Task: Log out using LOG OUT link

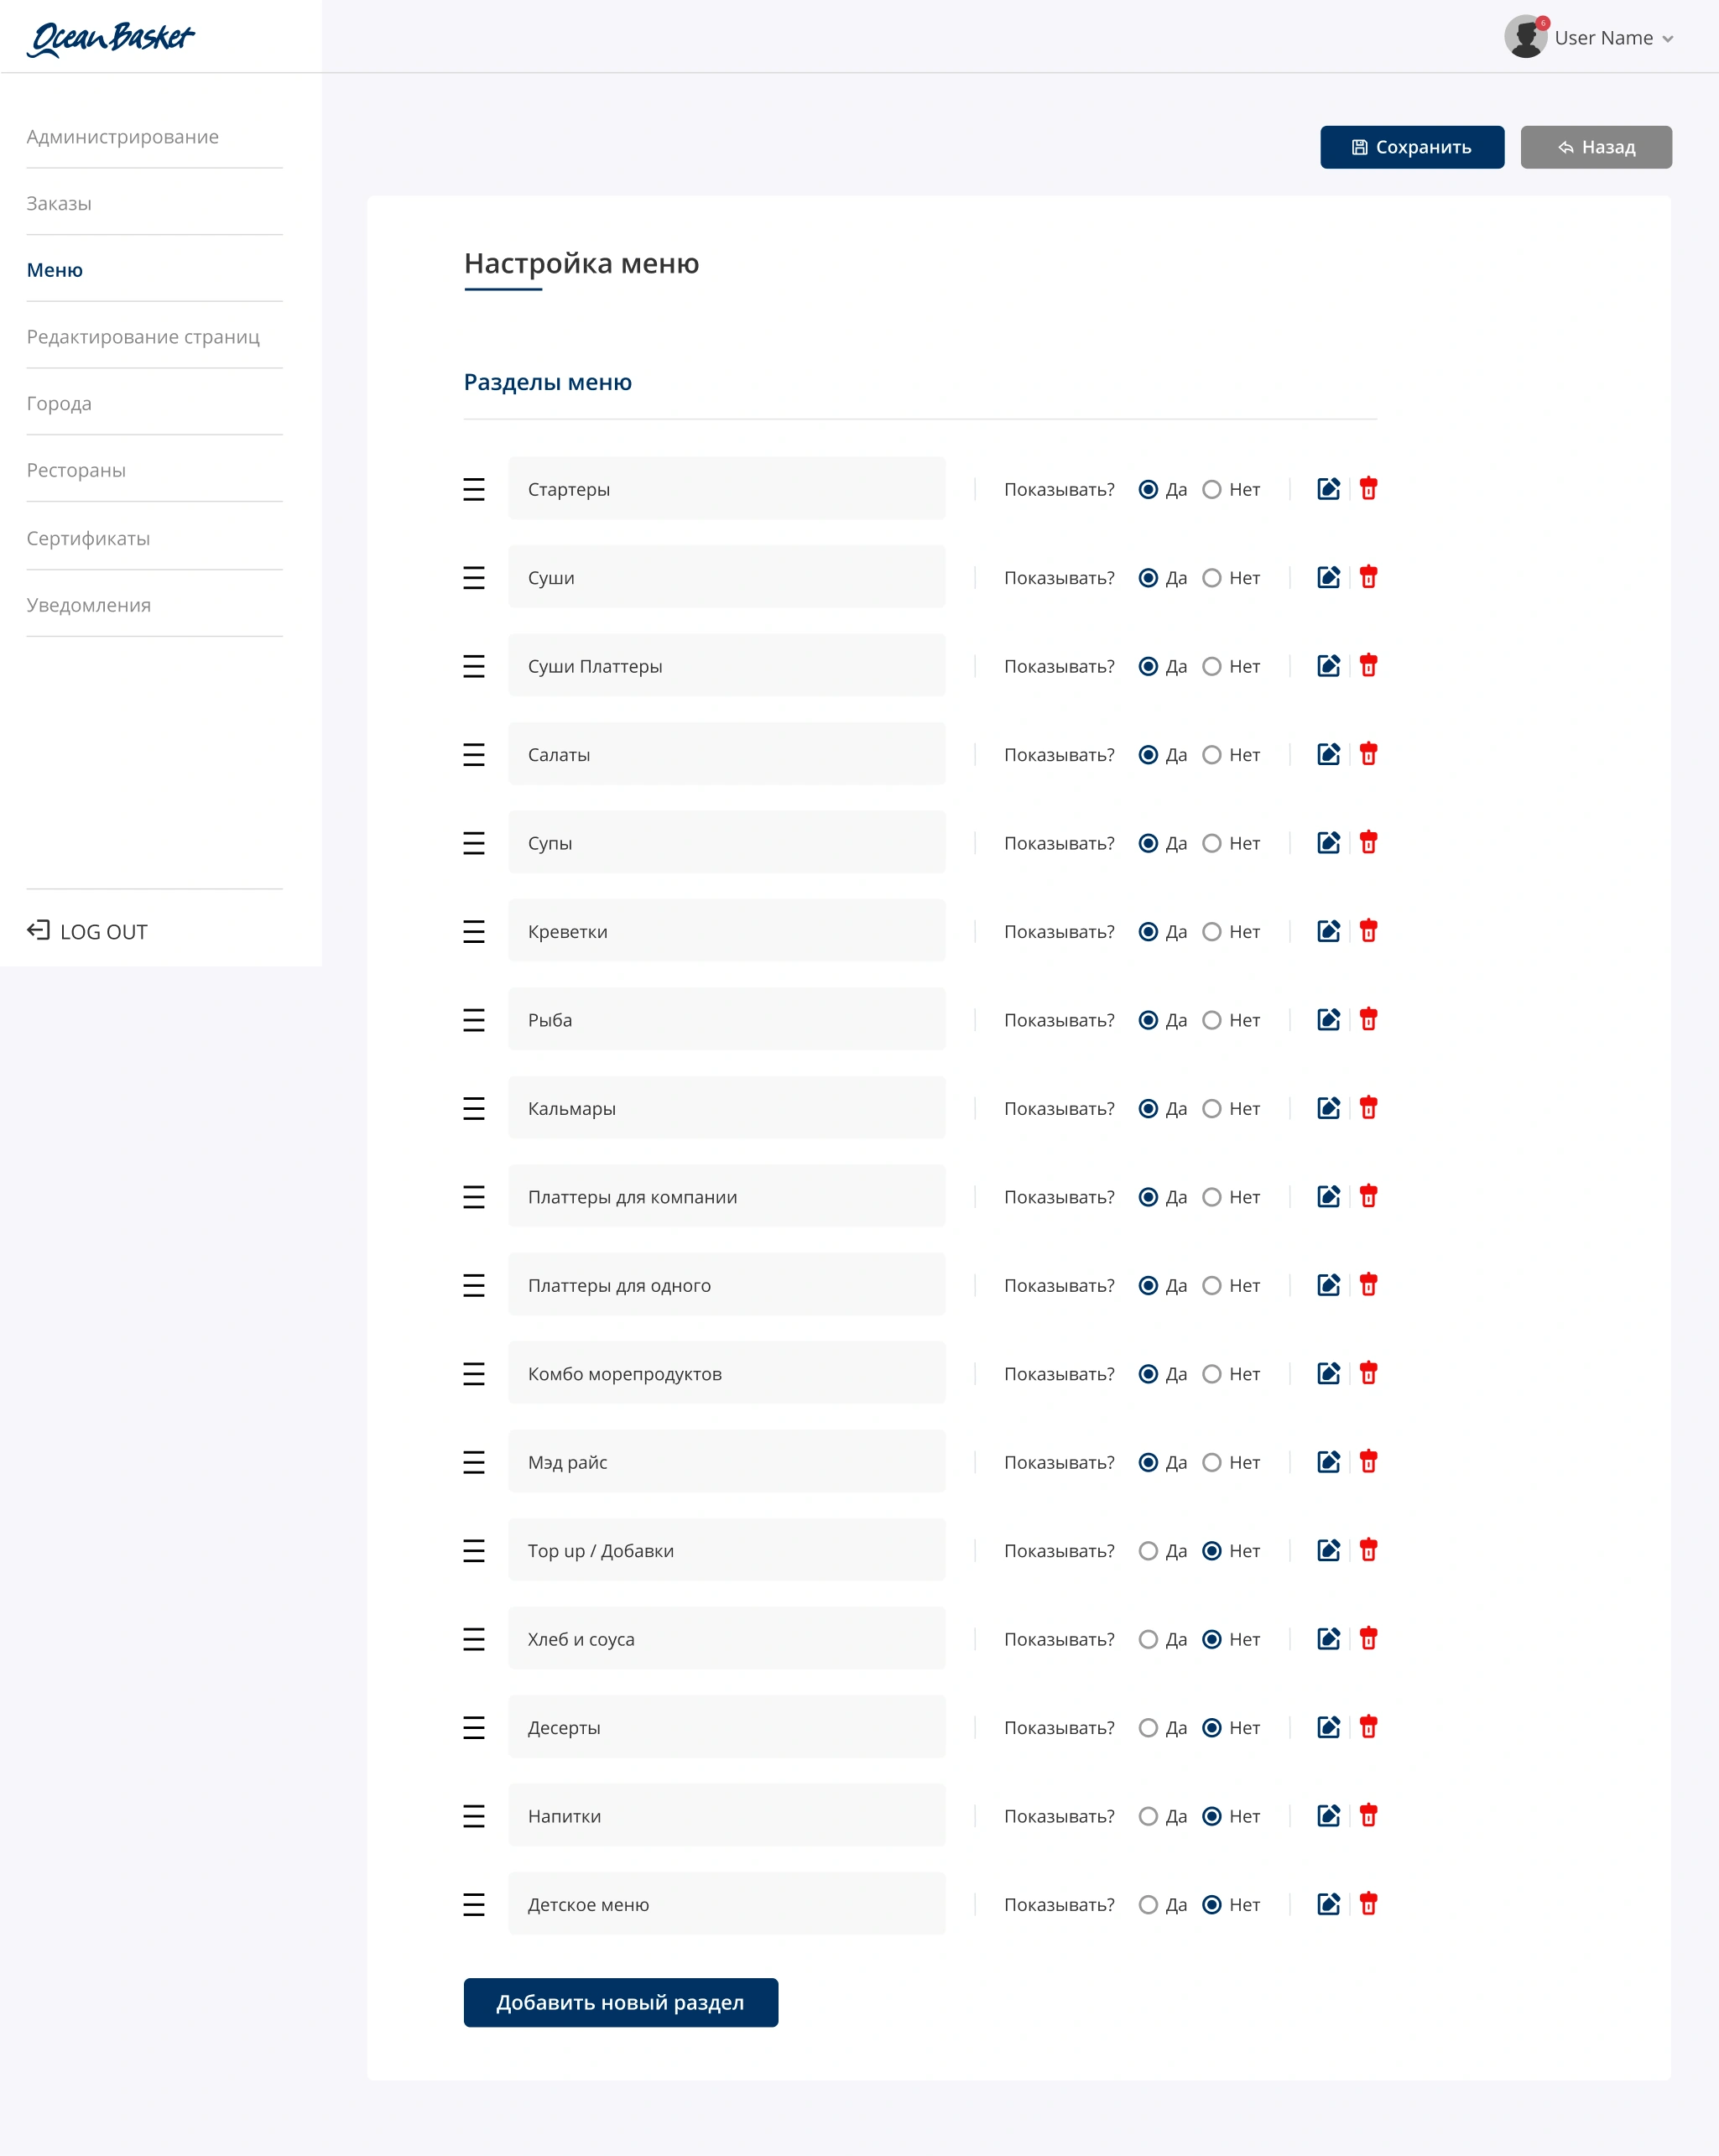Action: pyautogui.click(x=87, y=931)
